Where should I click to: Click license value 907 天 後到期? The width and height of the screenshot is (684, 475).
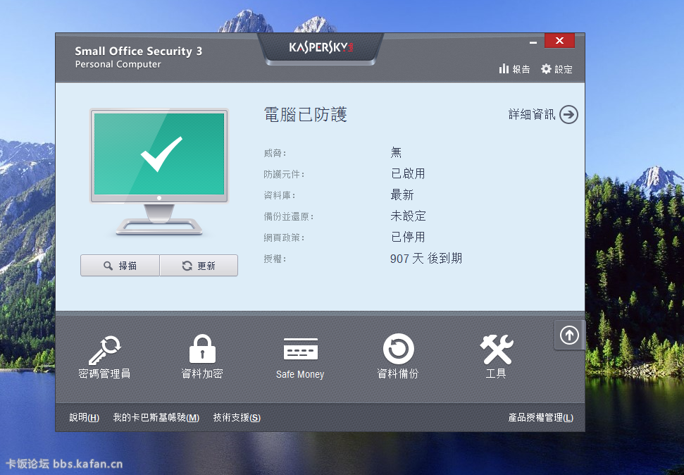pyautogui.click(x=426, y=259)
